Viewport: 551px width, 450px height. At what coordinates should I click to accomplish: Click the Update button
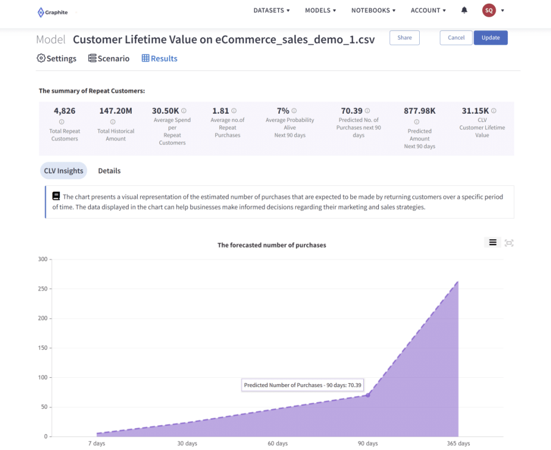pos(490,38)
